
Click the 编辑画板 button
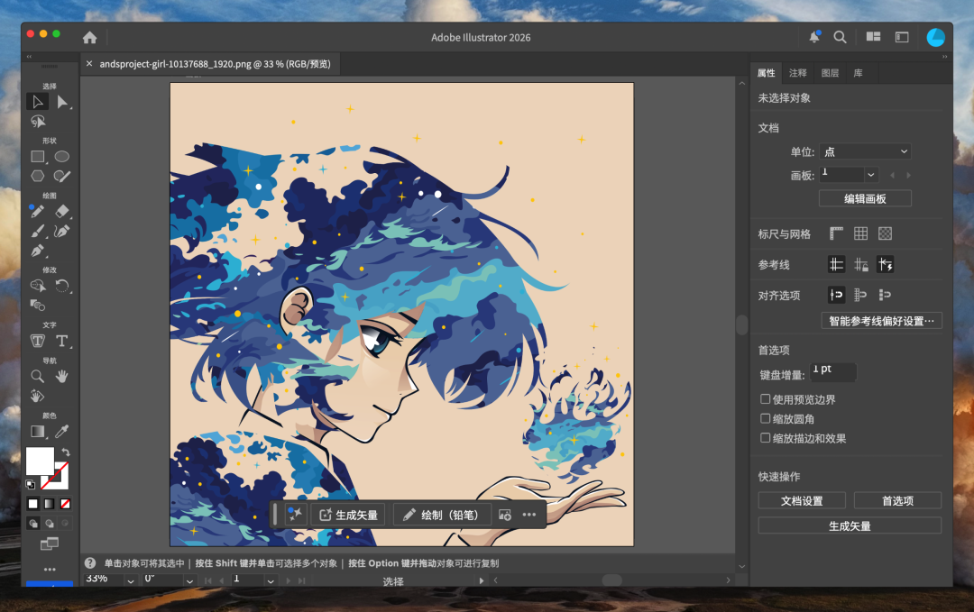(865, 198)
